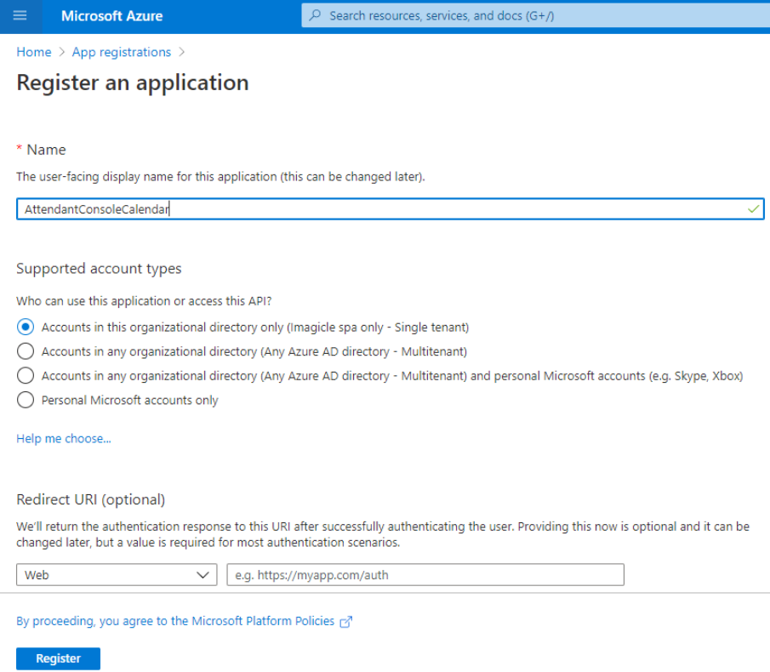
Task: Click the chevron after Home breadcrumb
Action: pyautogui.click(x=62, y=52)
